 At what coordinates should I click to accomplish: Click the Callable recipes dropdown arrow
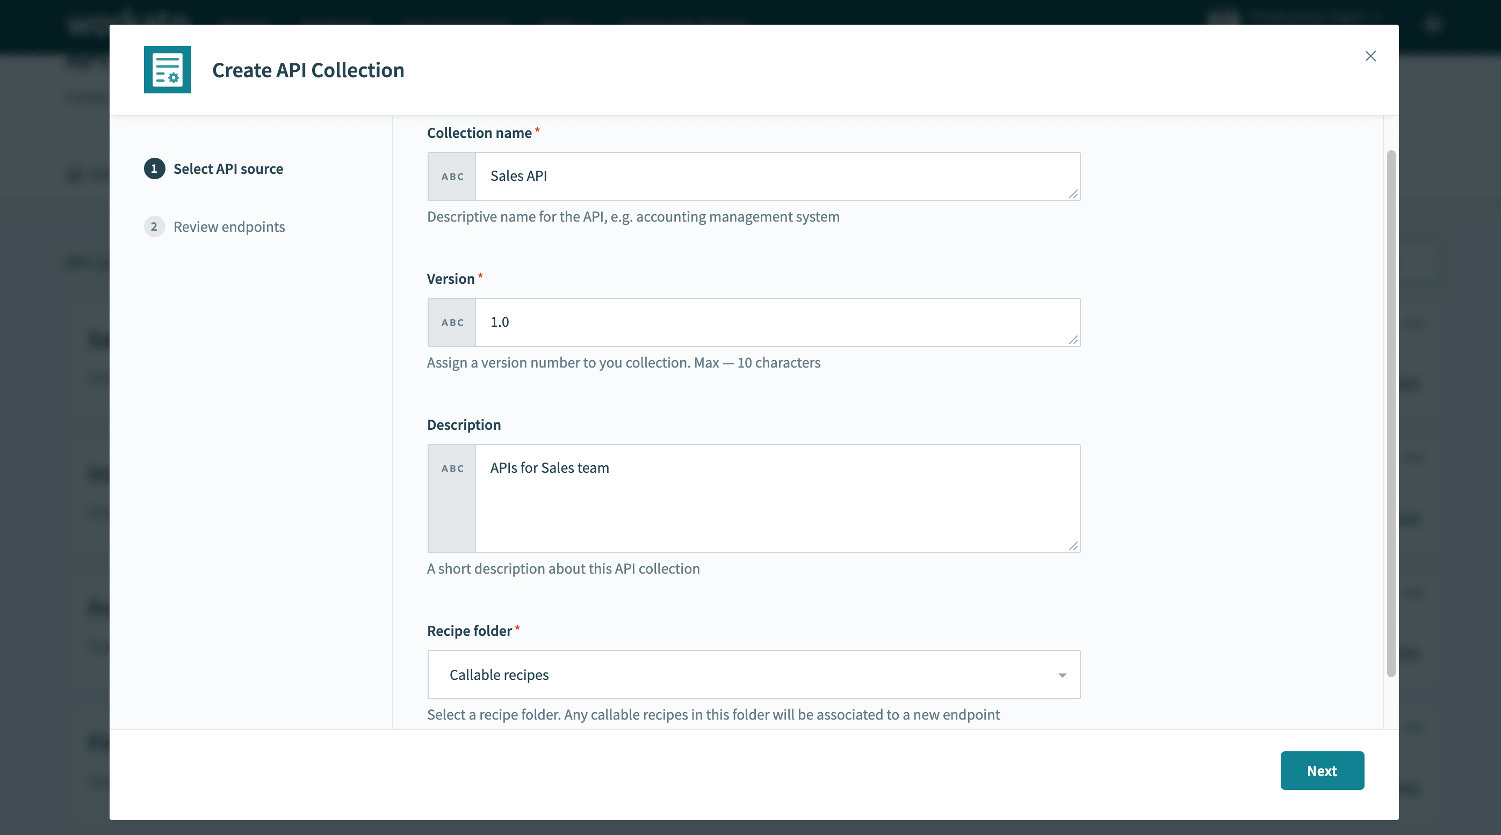click(1062, 675)
